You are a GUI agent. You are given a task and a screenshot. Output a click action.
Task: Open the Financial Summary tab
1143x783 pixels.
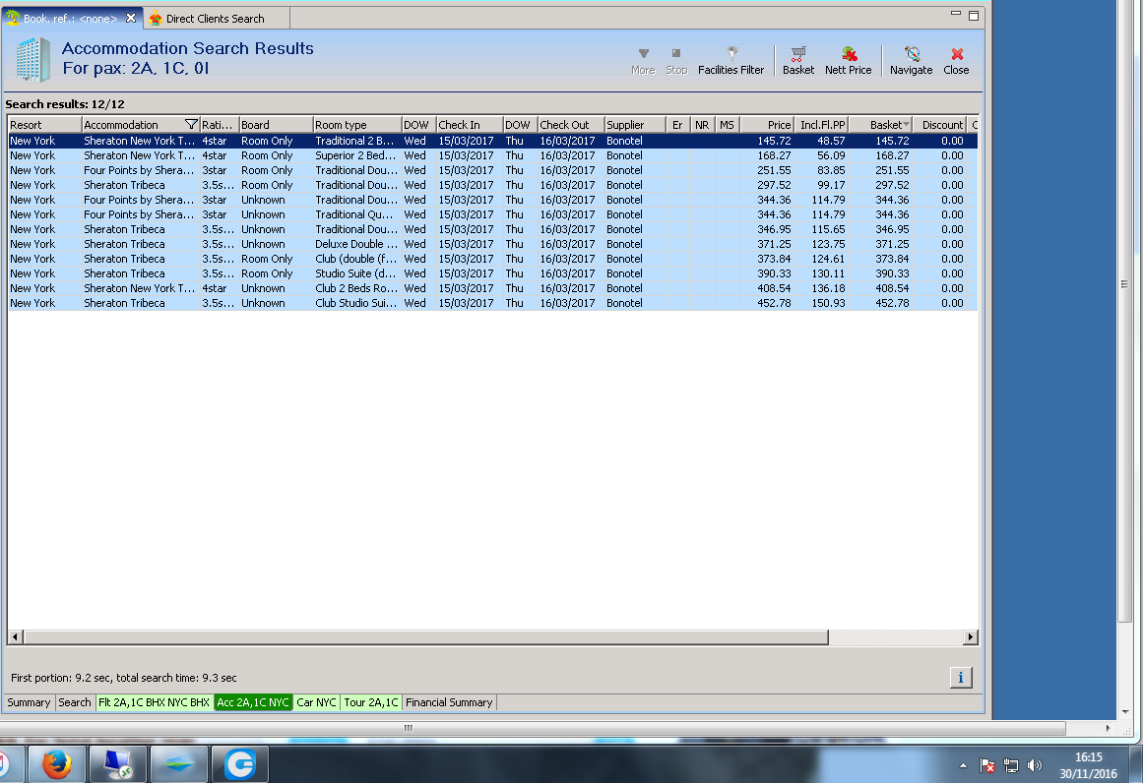tap(449, 702)
